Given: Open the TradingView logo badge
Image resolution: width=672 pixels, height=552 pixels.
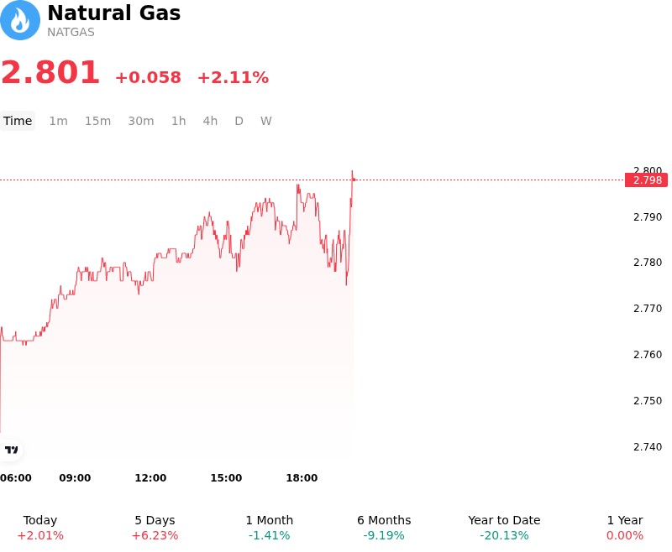Looking at the screenshot, I should pyautogui.click(x=11, y=450).
